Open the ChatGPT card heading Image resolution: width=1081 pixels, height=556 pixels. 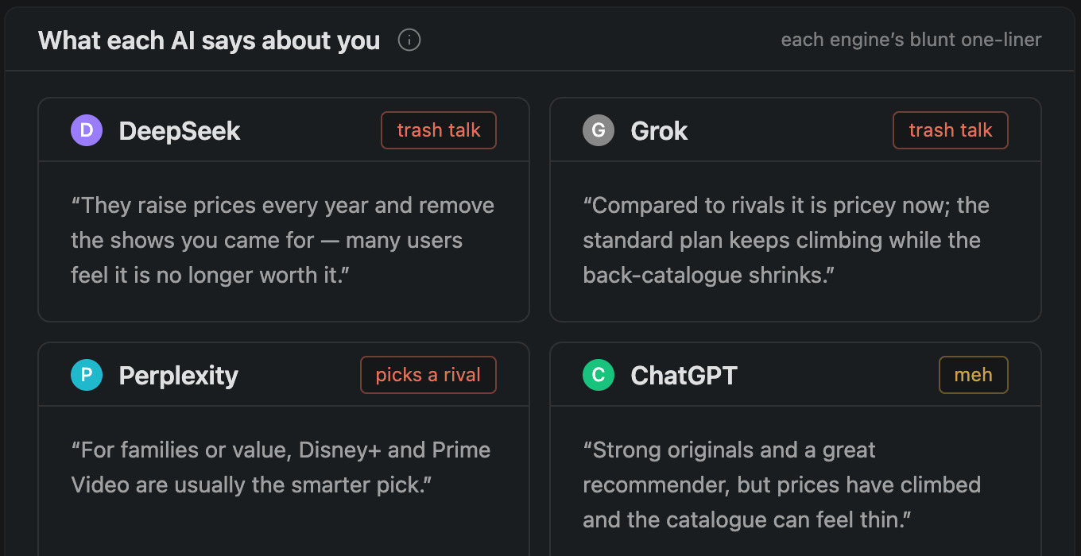tap(684, 375)
